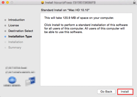Click the bullet beside Destination Select
This screenshot has height=97, width=137.
click(5, 31)
